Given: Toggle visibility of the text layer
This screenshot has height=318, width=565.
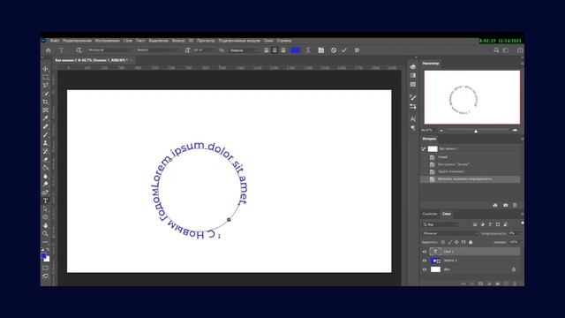Looking at the screenshot, I should 425,252.
